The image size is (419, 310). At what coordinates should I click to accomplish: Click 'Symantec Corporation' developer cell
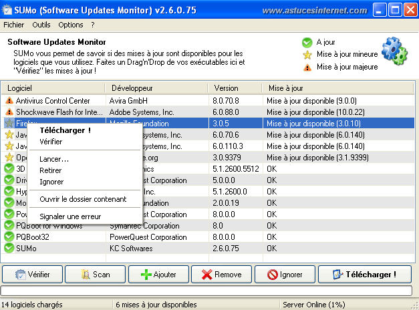[144, 226]
